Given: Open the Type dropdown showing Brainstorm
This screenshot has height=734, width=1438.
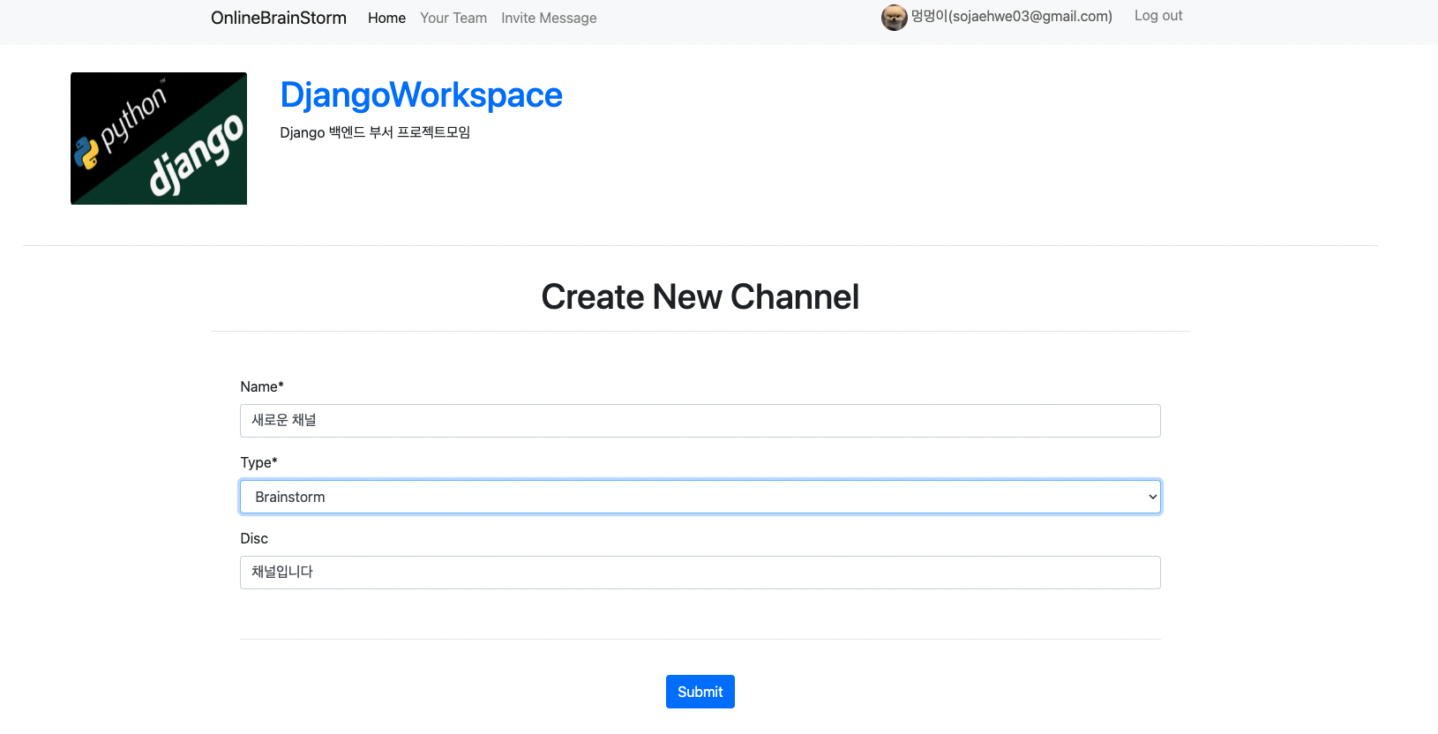Looking at the screenshot, I should [x=700, y=497].
